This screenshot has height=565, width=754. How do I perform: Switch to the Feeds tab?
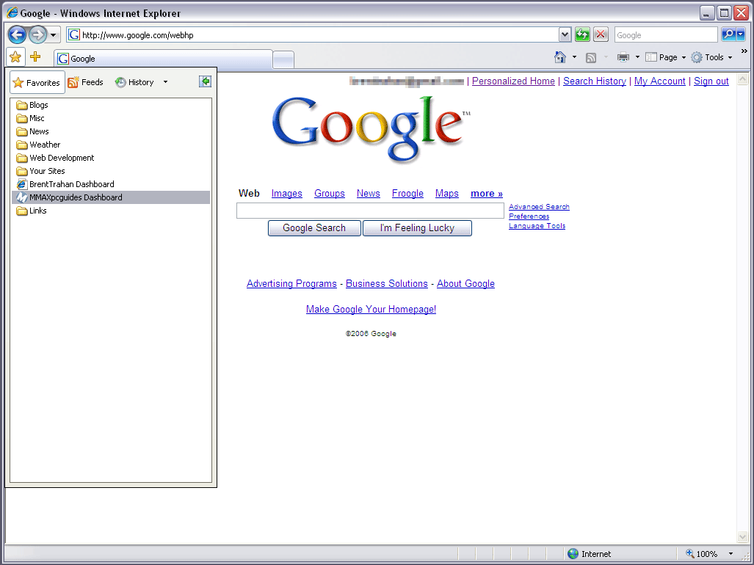(86, 82)
